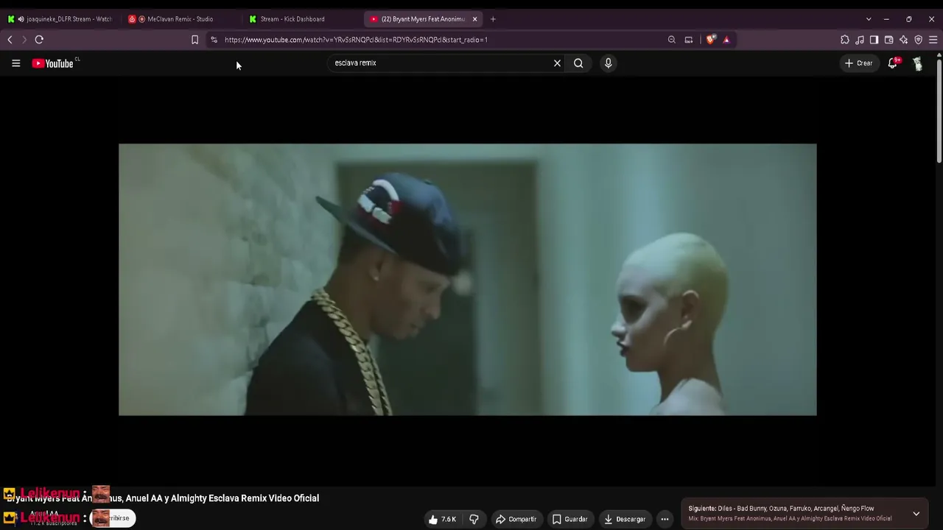Open the Brave Shields lion icon
Image resolution: width=943 pixels, height=530 pixels.
click(710, 40)
